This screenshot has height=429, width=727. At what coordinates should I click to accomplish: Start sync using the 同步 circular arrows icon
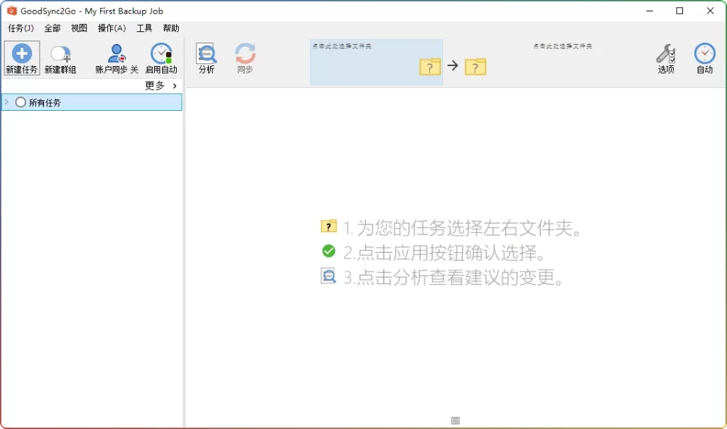[x=245, y=54]
